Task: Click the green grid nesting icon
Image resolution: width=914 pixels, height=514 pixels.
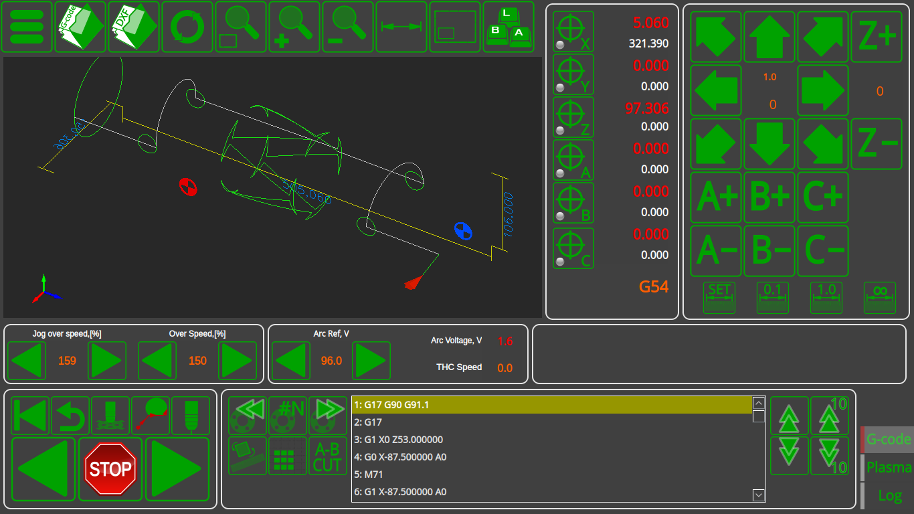Action: [288, 456]
